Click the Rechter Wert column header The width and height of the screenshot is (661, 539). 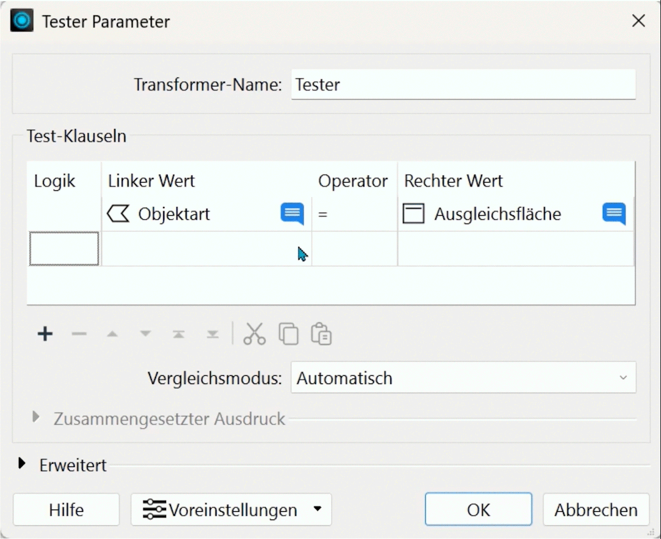click(516, 180)
